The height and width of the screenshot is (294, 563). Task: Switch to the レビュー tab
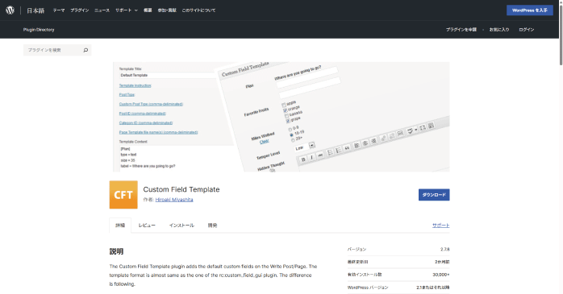[147, 226]
